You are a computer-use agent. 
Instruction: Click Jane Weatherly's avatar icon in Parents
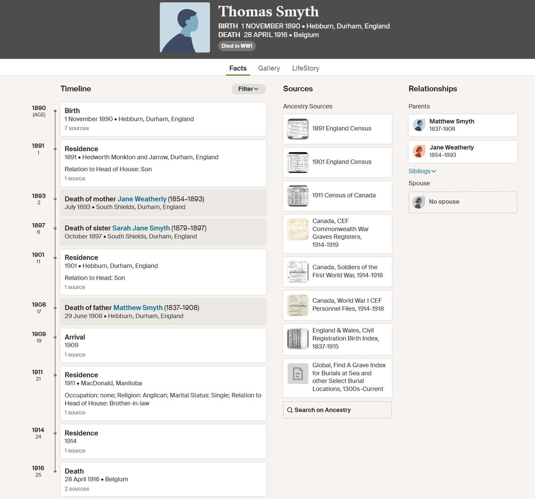pyautogui.click(x=419, y=151)
